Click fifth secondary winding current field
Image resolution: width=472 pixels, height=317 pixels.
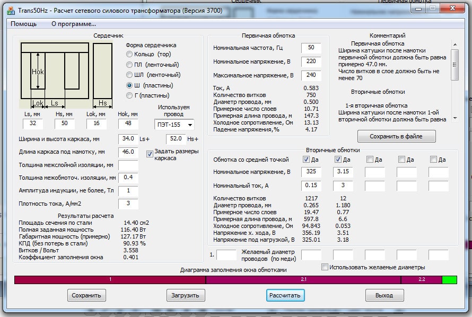(x=438, y=186)
